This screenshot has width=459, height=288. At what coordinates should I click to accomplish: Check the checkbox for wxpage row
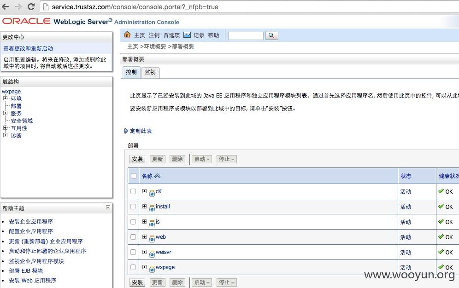click(133, 267)
